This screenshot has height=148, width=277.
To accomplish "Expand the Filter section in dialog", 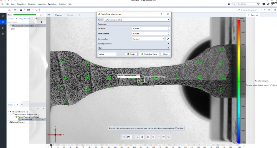I will point(169,48).
